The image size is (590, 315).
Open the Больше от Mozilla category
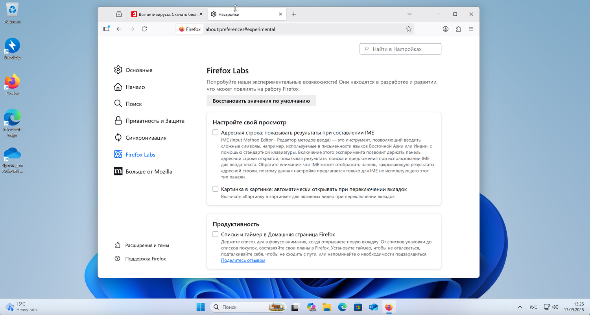[x=143, y=171]
